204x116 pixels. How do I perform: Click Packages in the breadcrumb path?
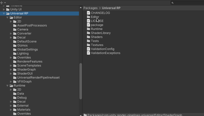90,8
